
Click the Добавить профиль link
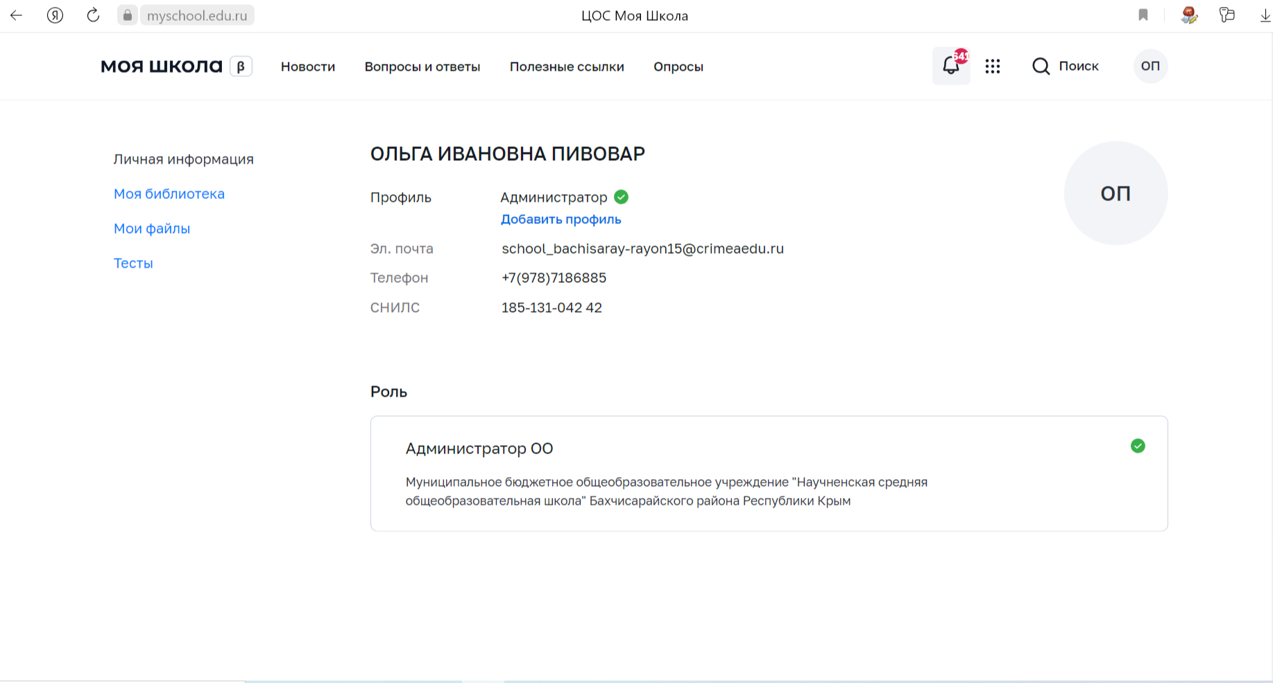(561, 219)
